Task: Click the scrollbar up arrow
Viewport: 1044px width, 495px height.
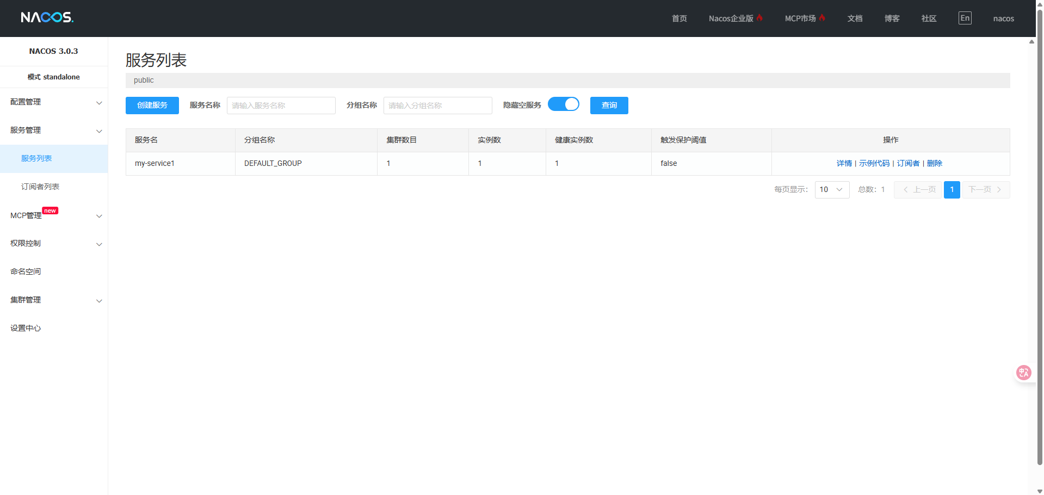Action: [x=1031, y=42]
